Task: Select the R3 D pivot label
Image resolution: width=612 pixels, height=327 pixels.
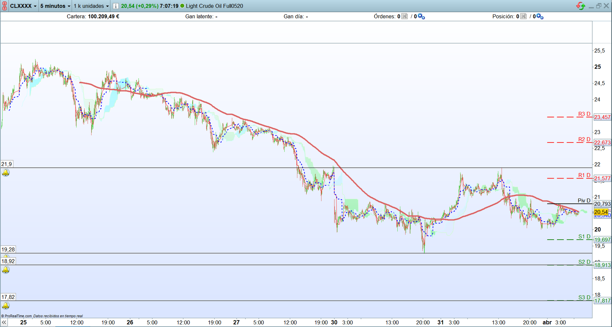Action: pyautogui.click(x=584, y=114)
